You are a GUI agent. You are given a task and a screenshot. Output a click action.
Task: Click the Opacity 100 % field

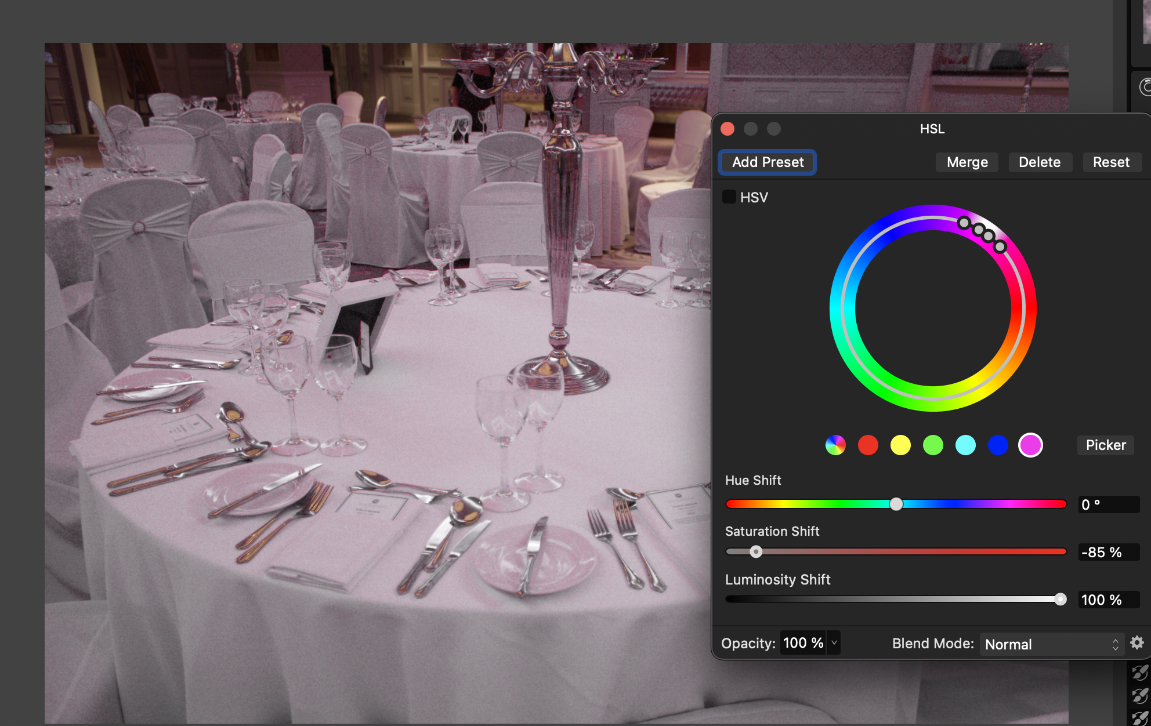803,643
